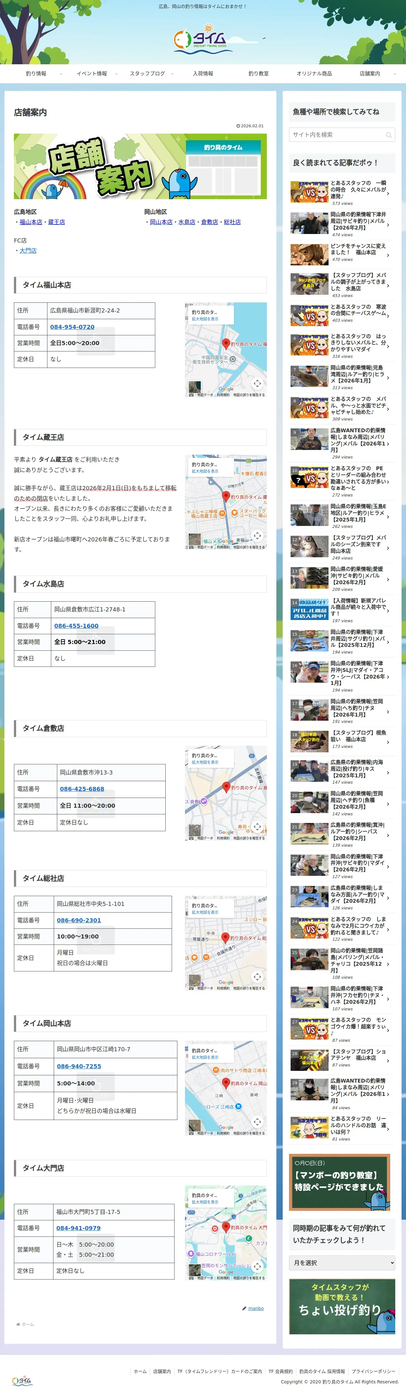The image size is (406, 1391).
Task: Click the 総社店 phone number 086-690-2301
Action: 79,920
